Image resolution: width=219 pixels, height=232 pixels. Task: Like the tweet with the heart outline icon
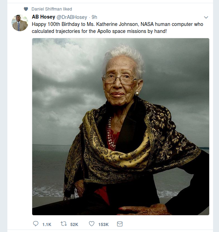tap(92, 224)
